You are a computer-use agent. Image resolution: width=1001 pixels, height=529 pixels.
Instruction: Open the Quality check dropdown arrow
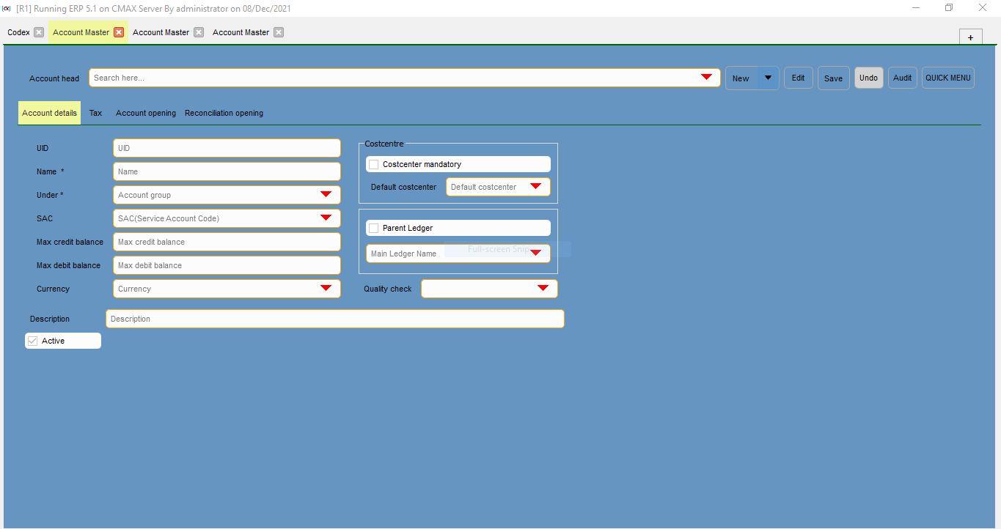(x=542, y=288)
